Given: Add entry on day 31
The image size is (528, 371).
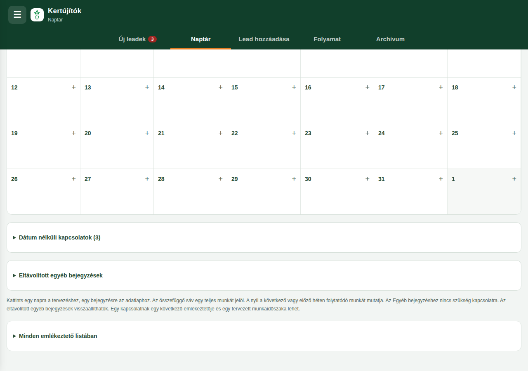Looking at the screenshot, I should 441,179.
